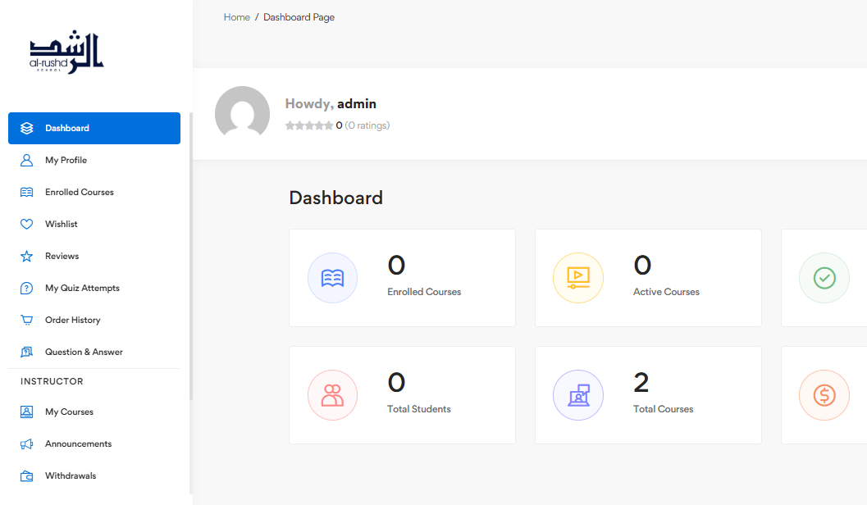Click the Announcements megaphone icon
867x505 pixels.
tap(26, 444)
